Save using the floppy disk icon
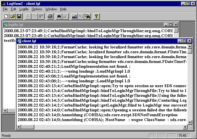 19,17
